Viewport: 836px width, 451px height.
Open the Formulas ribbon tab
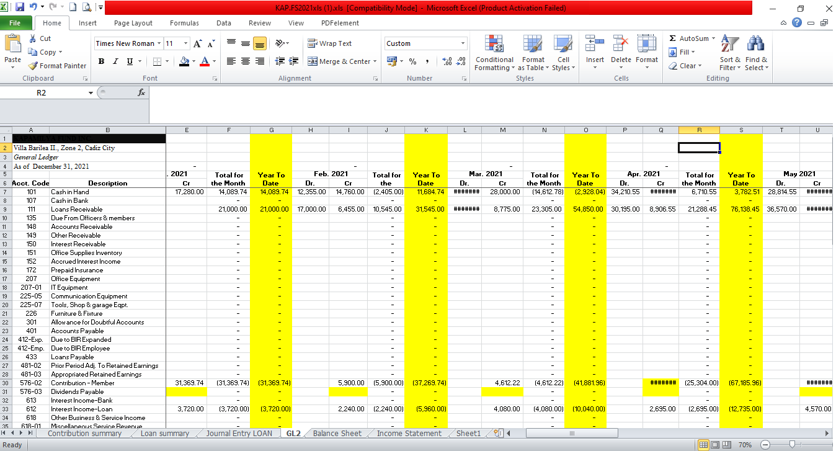[x=184, y=23]
